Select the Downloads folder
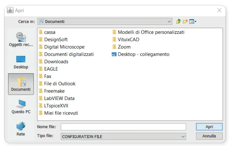The width and height of the screenshot is (229, 146). (56, 61)
